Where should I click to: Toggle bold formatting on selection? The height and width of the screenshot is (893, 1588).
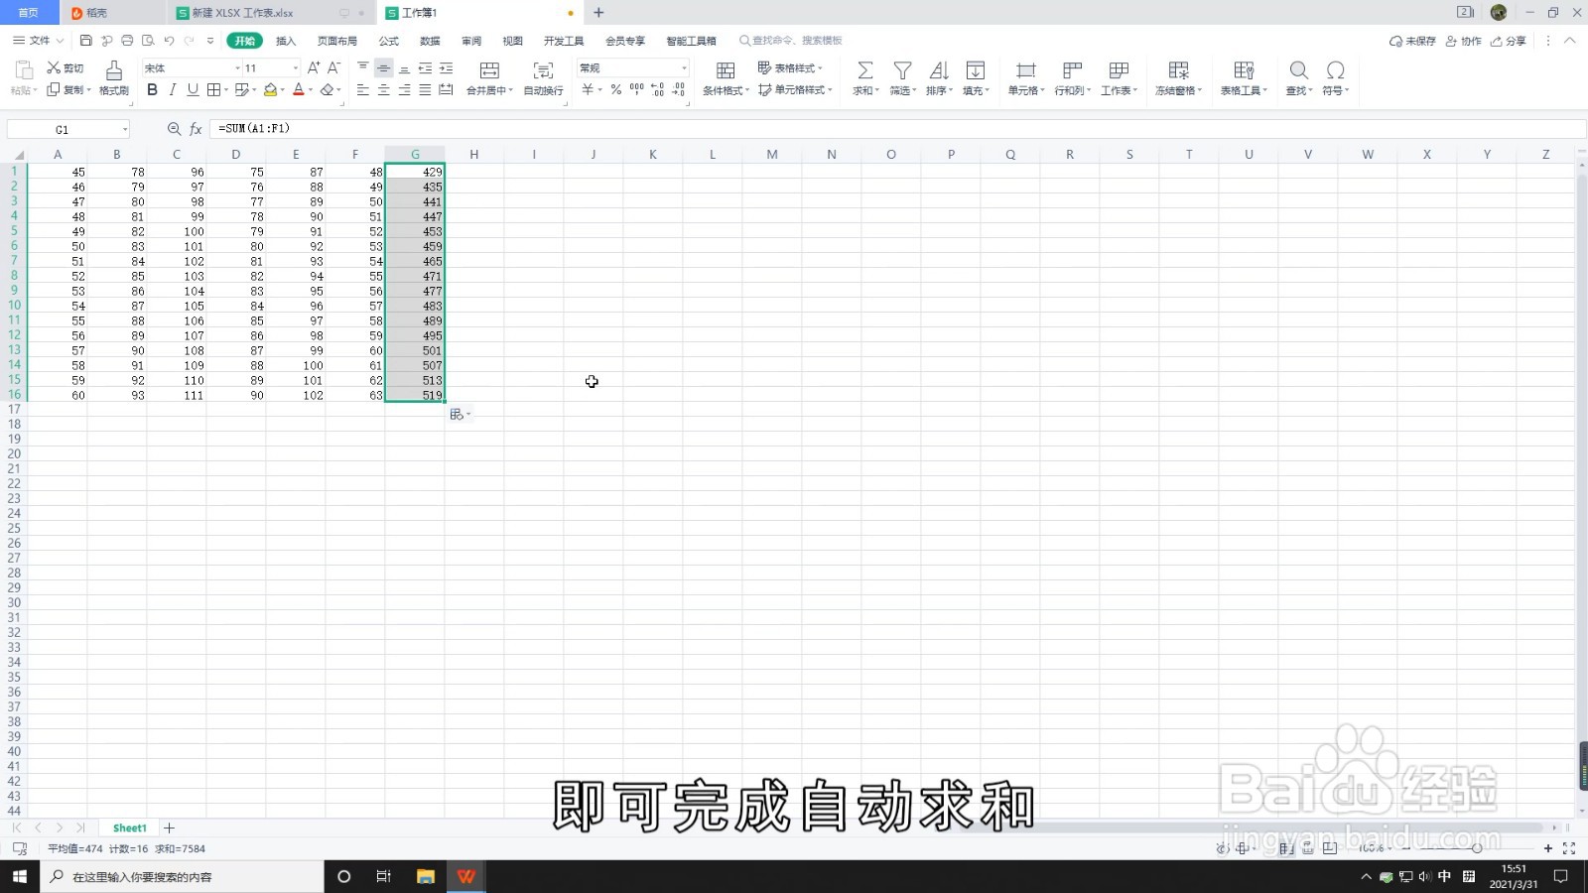152,89
